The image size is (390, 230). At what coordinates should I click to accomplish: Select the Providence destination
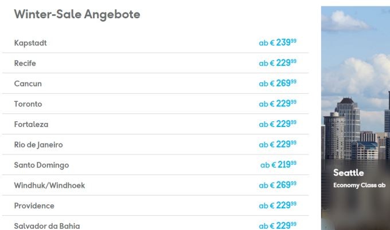coord(155,205)
